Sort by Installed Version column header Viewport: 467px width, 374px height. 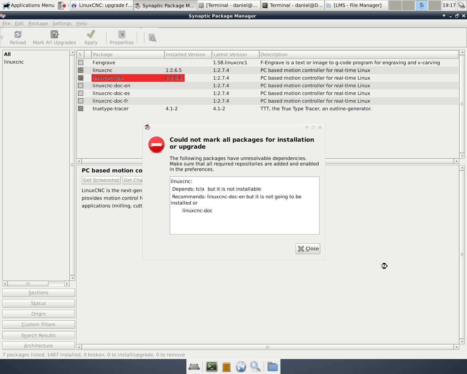(x=188, y=54)
